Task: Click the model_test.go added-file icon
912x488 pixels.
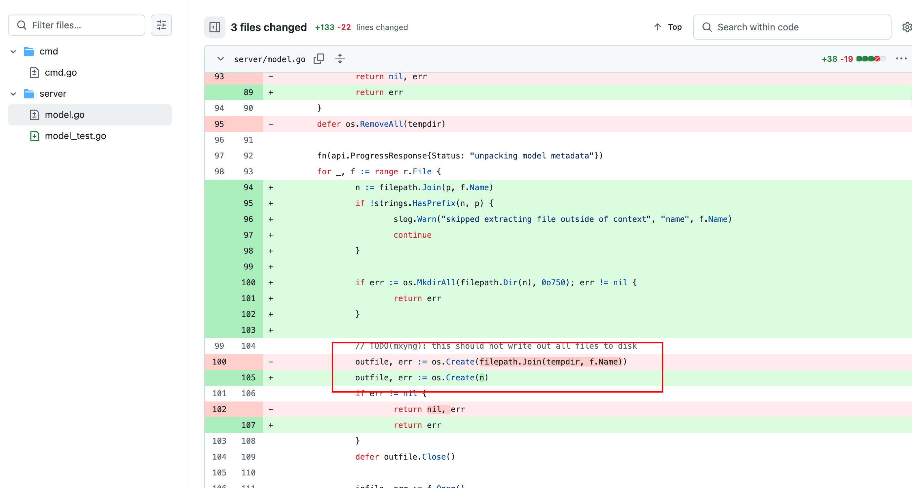Action: click(x=34, y=136)
